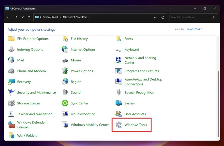Open the Troubleshooting icon
Image resolution: width=224 pixels, height=146 pixels.
[65, 114]
